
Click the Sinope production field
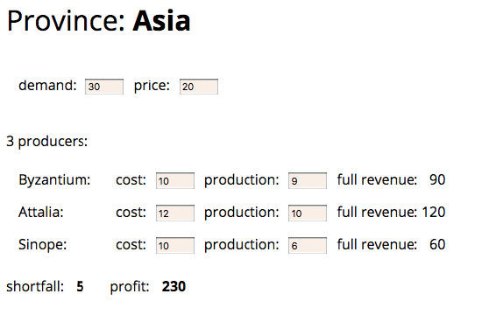click(x=308, y=246)
